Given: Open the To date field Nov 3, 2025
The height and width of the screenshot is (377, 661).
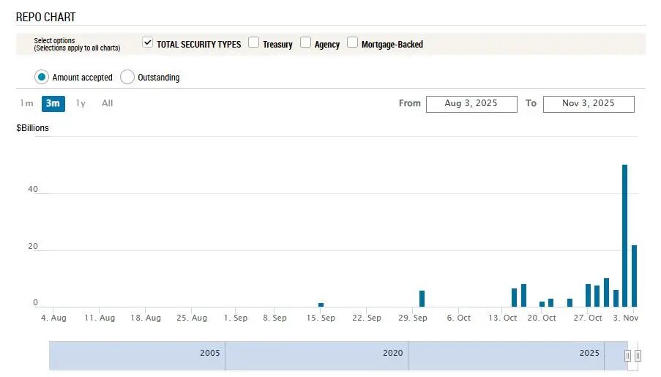Looking at the screenshot, I should (x=589, y=104).
